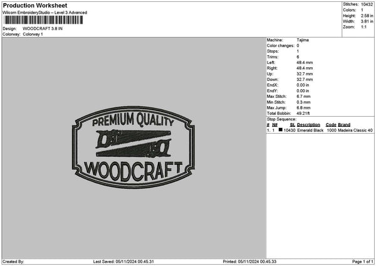Image resolution: width=376 pixels, height=266 pixels.
Task: Click the 'WOODCRAFT' lettering in the design
Action: coord(133,171)
